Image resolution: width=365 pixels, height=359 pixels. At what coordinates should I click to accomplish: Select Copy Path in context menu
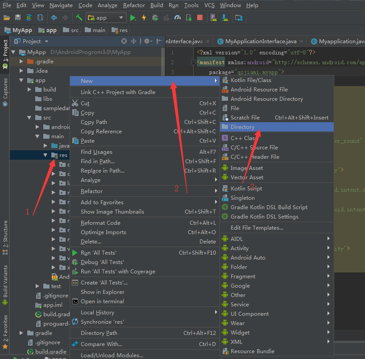pos(145,122)
